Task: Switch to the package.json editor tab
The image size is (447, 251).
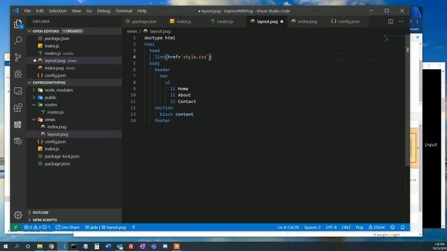Action: (144, 22)
